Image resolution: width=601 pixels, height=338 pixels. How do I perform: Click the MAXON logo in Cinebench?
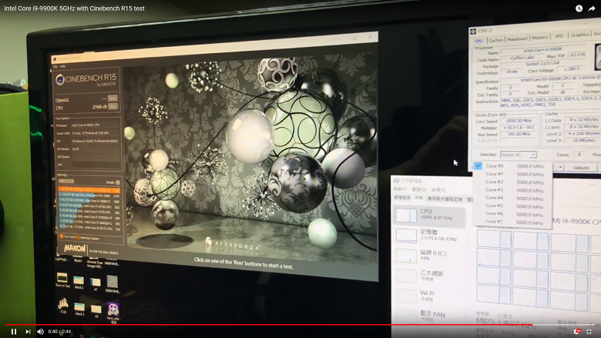[x=75, y=249]
